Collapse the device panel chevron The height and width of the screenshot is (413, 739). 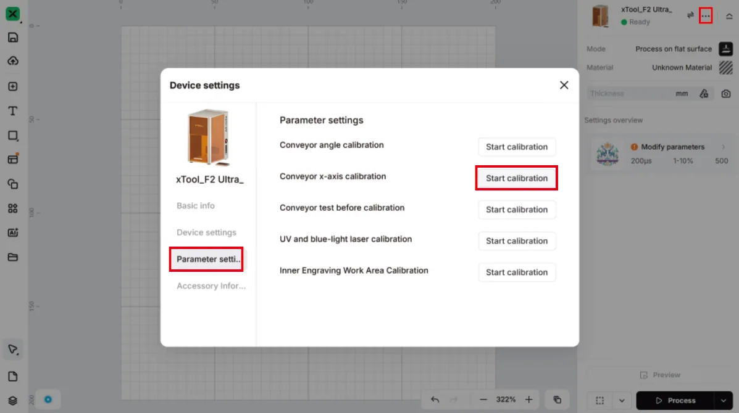tap(729, 16)
